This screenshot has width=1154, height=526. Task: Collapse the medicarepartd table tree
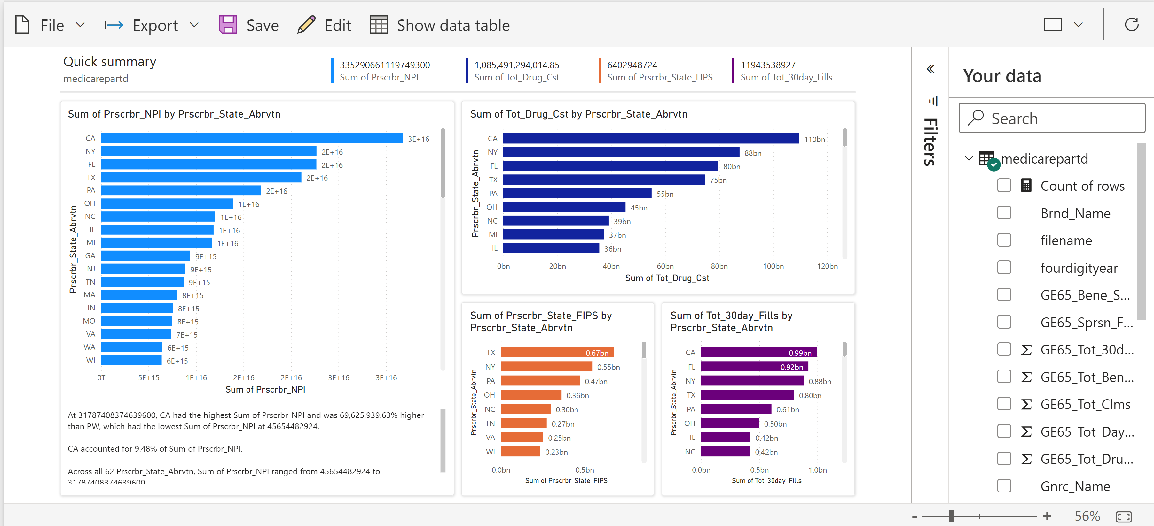pos(969,158)
